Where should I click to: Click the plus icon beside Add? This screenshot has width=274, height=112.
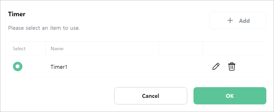(x=230, y=21)
